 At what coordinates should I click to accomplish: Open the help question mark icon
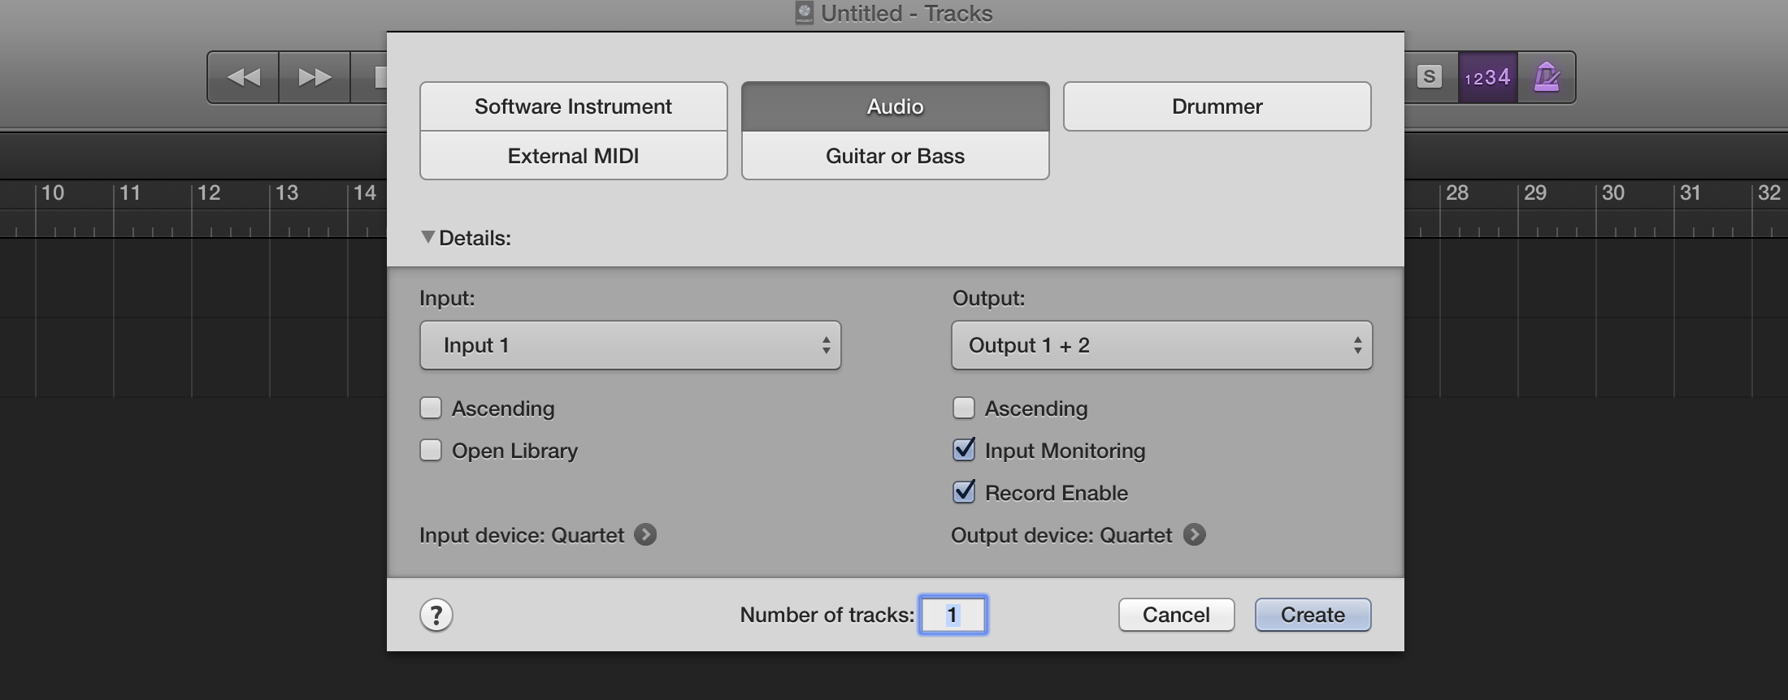click(438, 615)
